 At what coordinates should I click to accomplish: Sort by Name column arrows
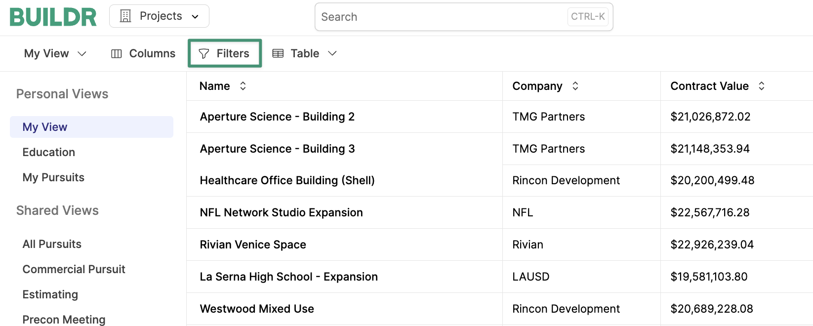(x=243, y=86)
